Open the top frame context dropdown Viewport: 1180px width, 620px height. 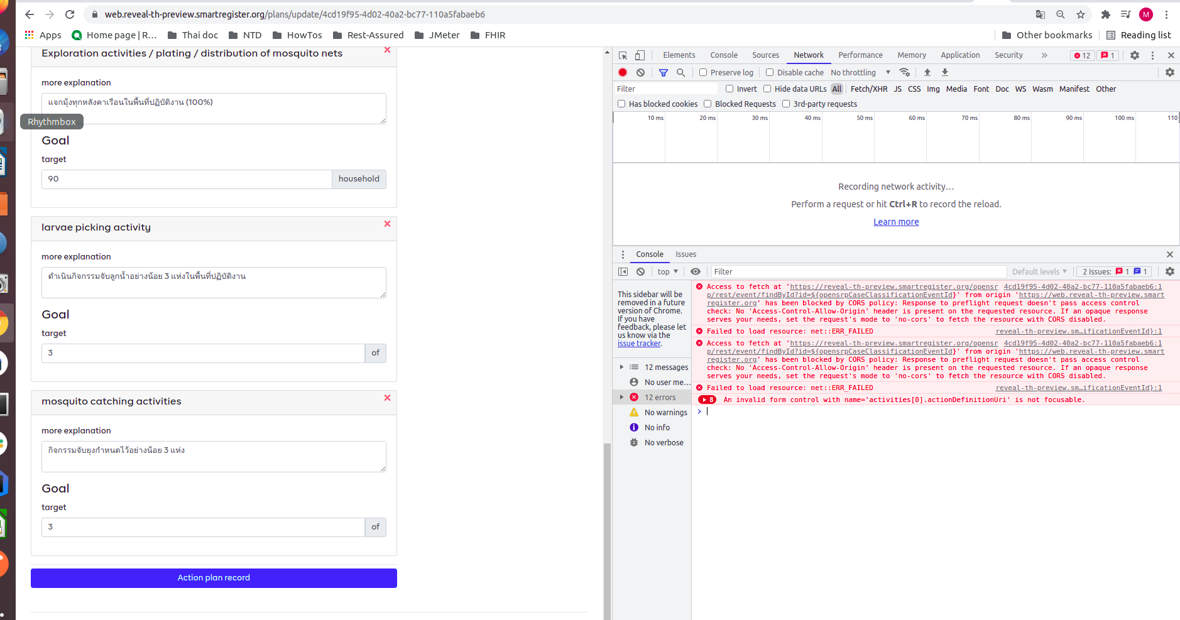click(667, 271)
